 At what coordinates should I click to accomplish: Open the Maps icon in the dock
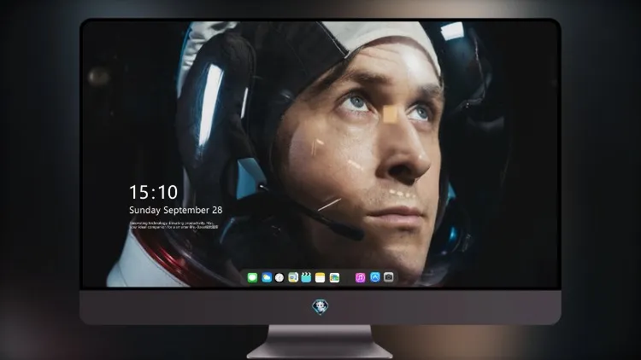point(293,277)
